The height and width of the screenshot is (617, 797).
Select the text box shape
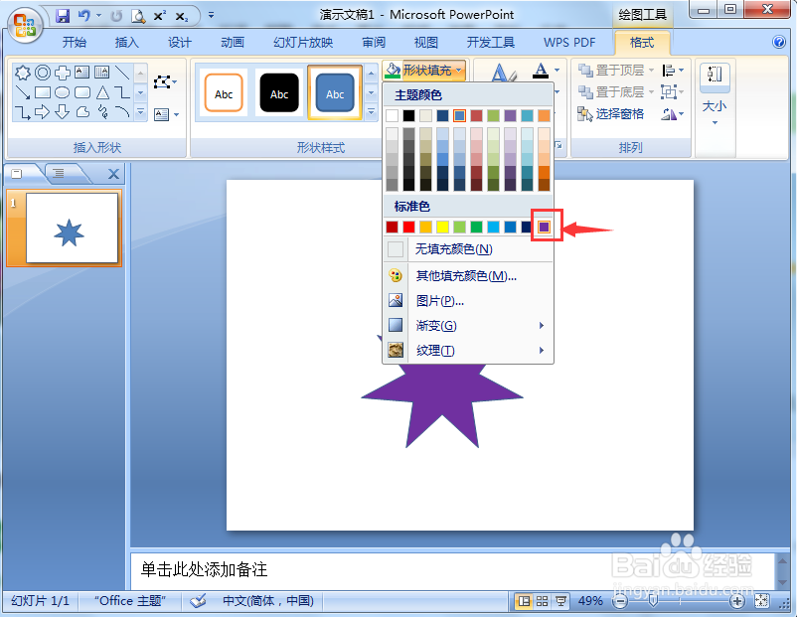click(81, 73)
